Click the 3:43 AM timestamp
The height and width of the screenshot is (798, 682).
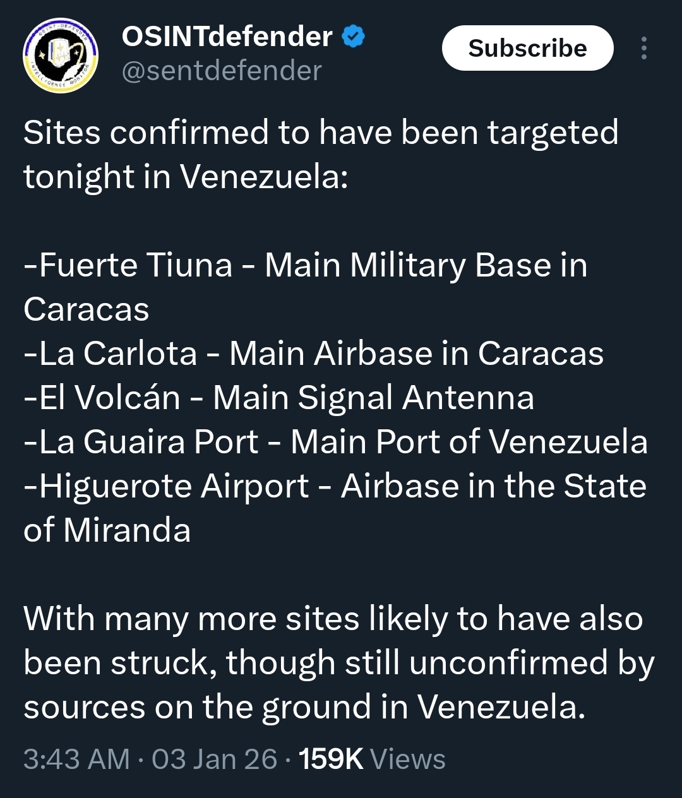[76, 759]
